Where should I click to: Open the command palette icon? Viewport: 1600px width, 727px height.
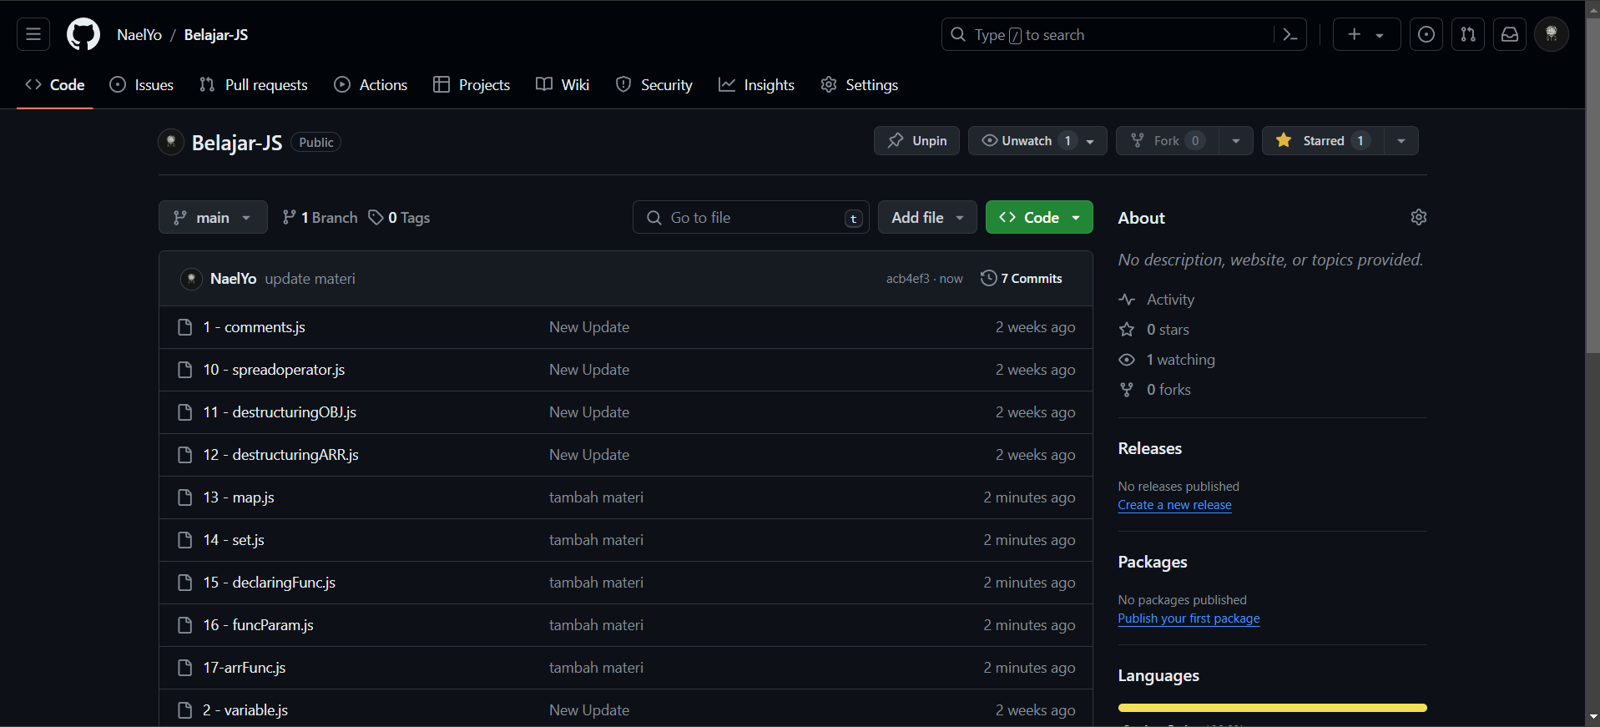pyautogui.click(x=1290, y=34)
